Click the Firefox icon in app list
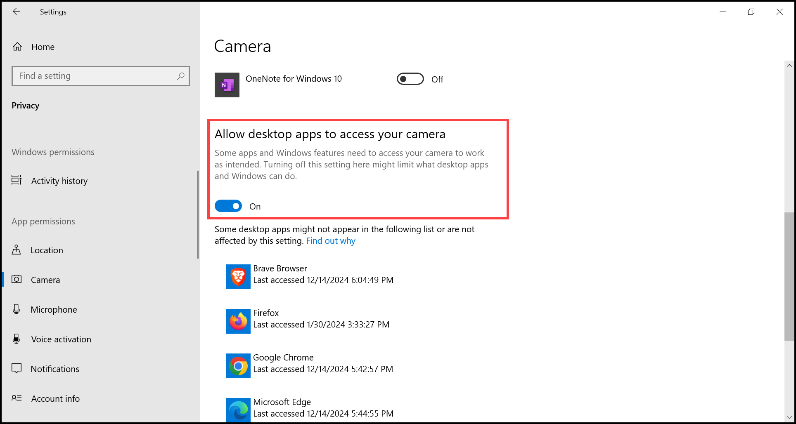 [238, 321]
